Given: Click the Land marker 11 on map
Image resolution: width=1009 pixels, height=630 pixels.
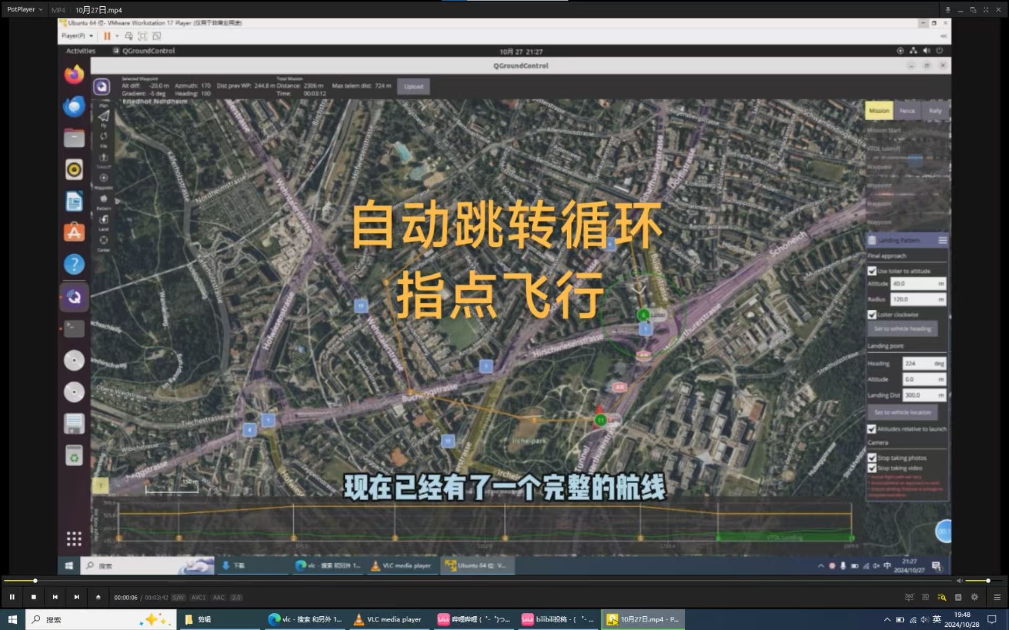Looking at the screenshot, I should coord(600,420).
